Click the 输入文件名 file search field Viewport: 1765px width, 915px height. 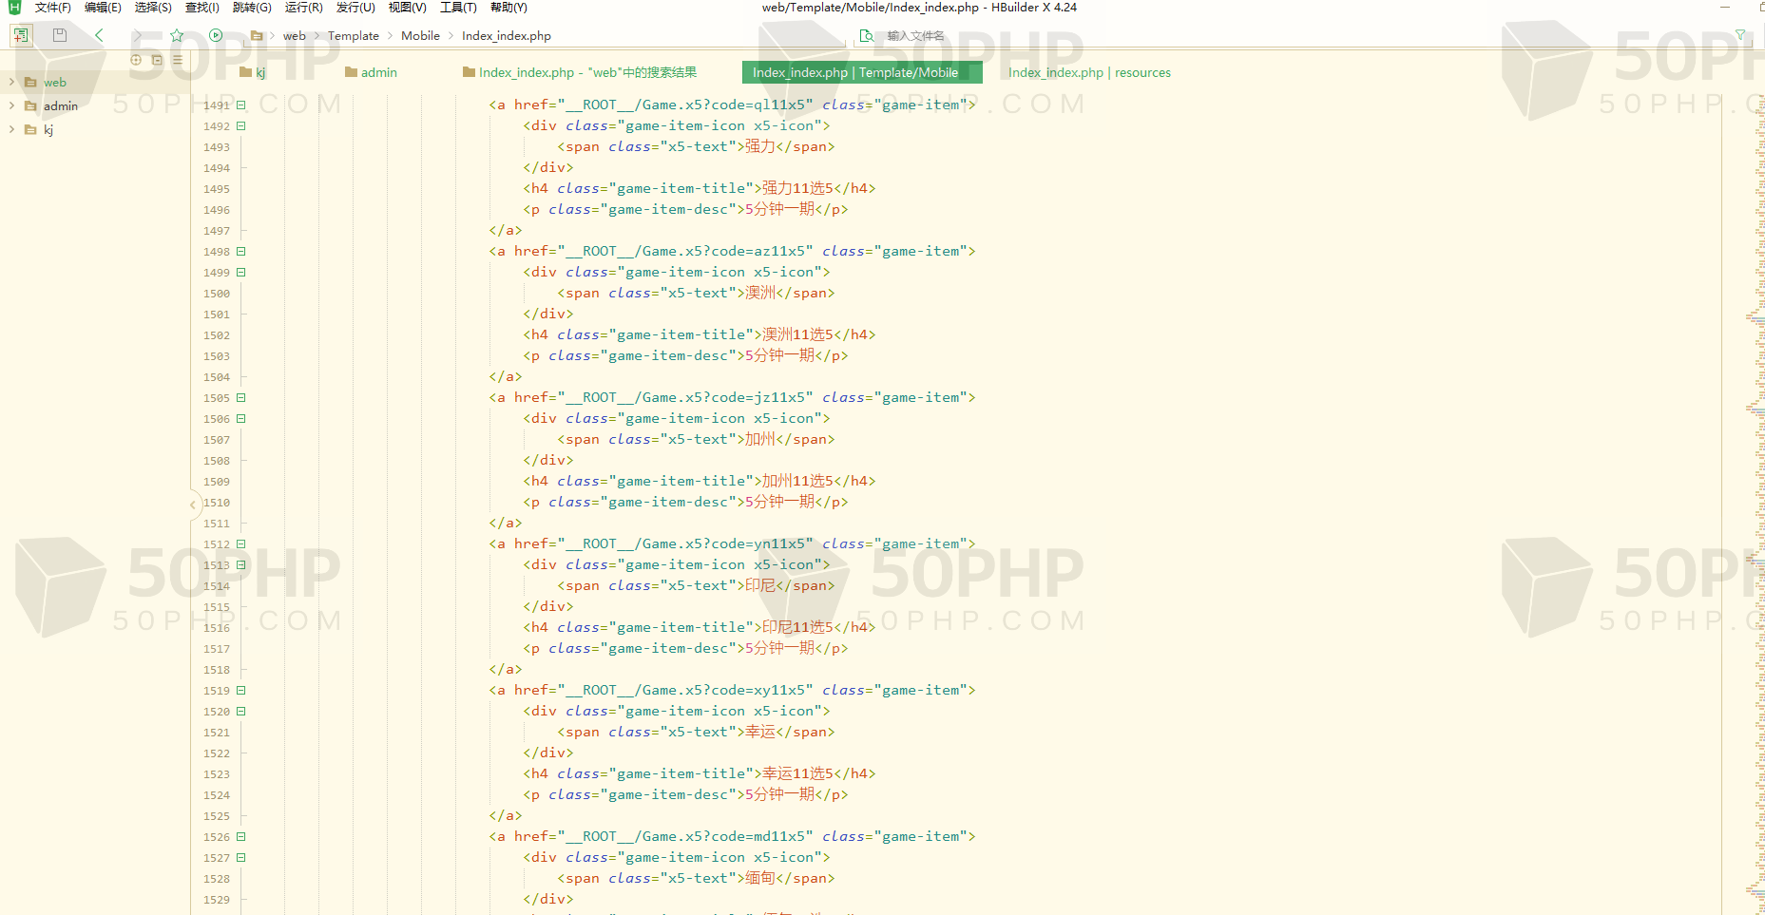pos(915,36)
